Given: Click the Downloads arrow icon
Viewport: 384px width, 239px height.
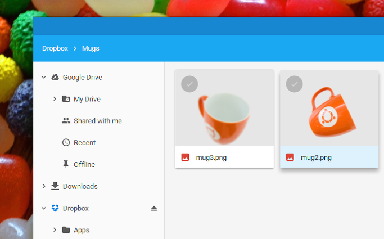Looking at the screenshot, I should coord(55,186).
